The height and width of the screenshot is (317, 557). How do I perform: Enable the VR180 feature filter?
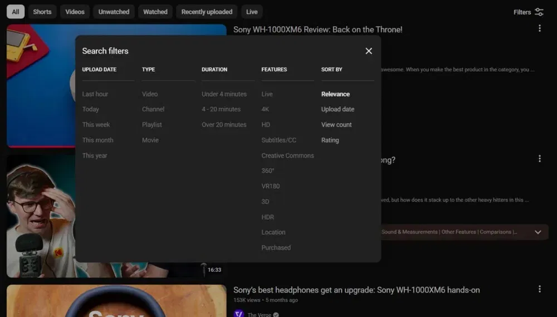click(270, 186)
